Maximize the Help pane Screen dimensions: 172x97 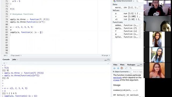click(x=141, y=65)
